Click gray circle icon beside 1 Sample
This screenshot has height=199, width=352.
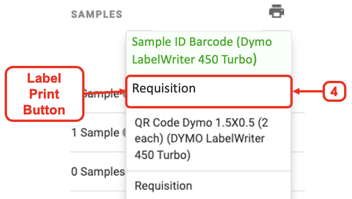(124, 133)
